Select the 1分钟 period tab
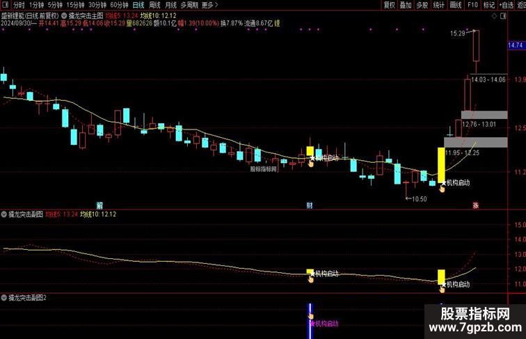The image size is (526, 339). click(36, 5)
